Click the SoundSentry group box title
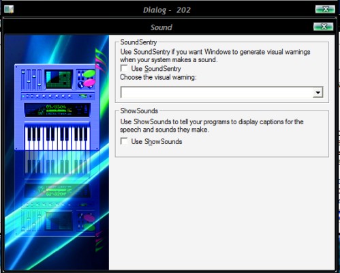This screenshot has width=340, height=273. [x=138, y=42]
